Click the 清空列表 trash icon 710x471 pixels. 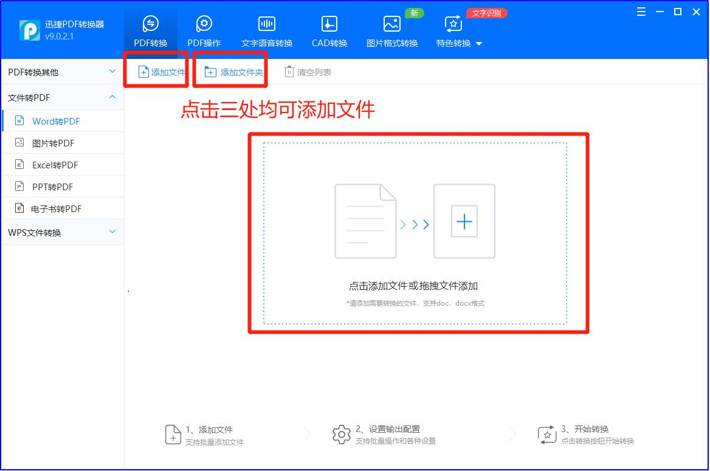(x=288, y=71)
